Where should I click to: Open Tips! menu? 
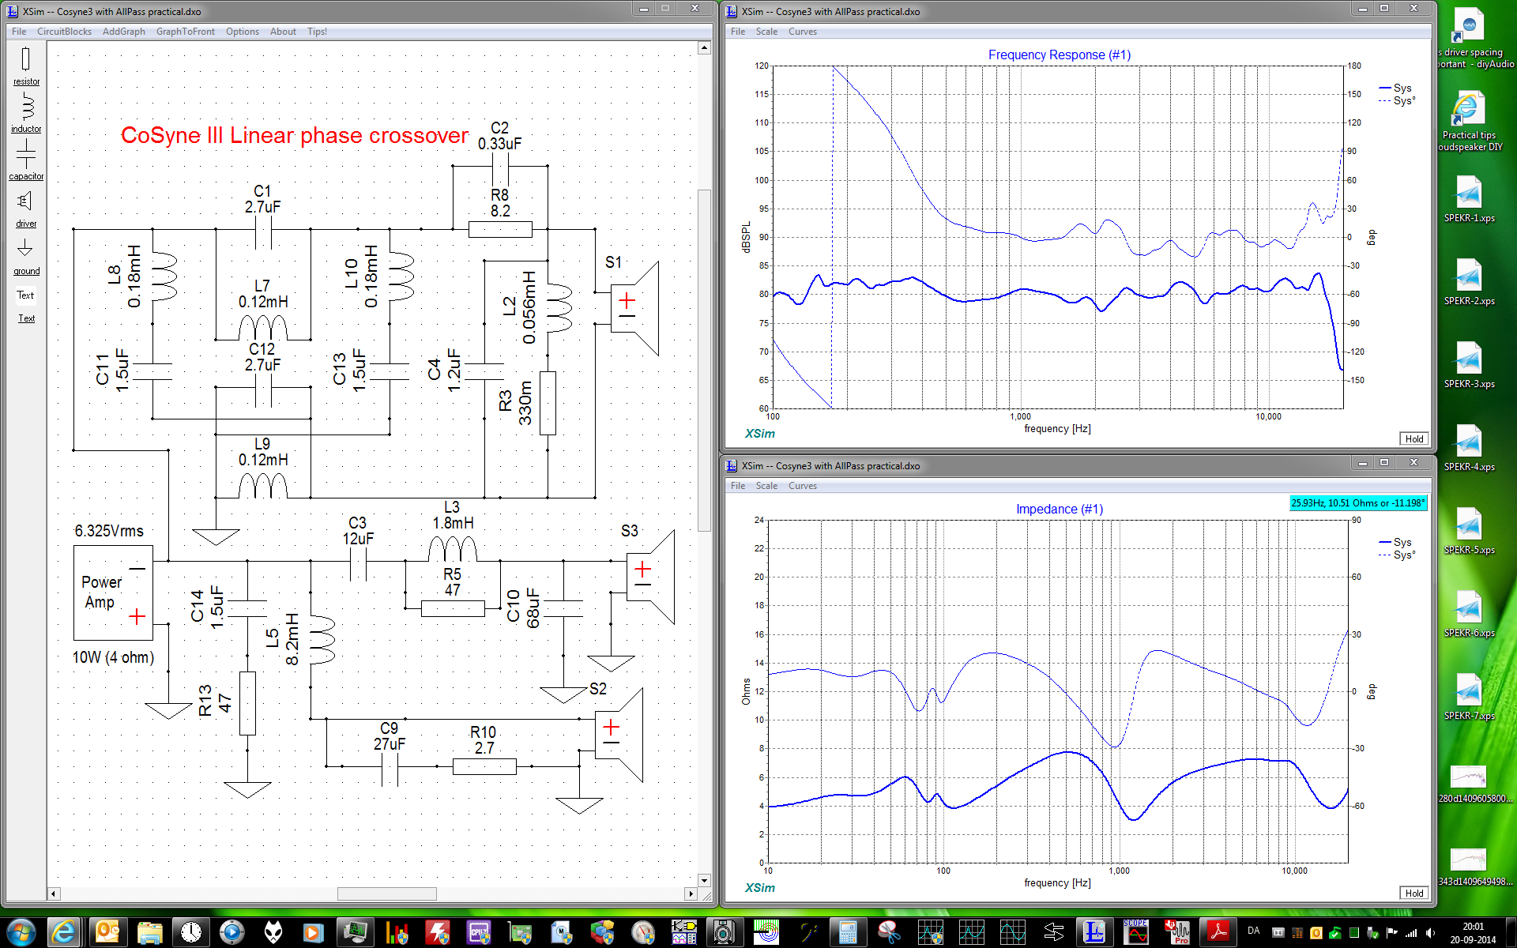(x=317, y=32)
